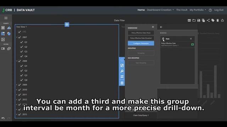Click the search magnifier next to Date

[163, 39]
